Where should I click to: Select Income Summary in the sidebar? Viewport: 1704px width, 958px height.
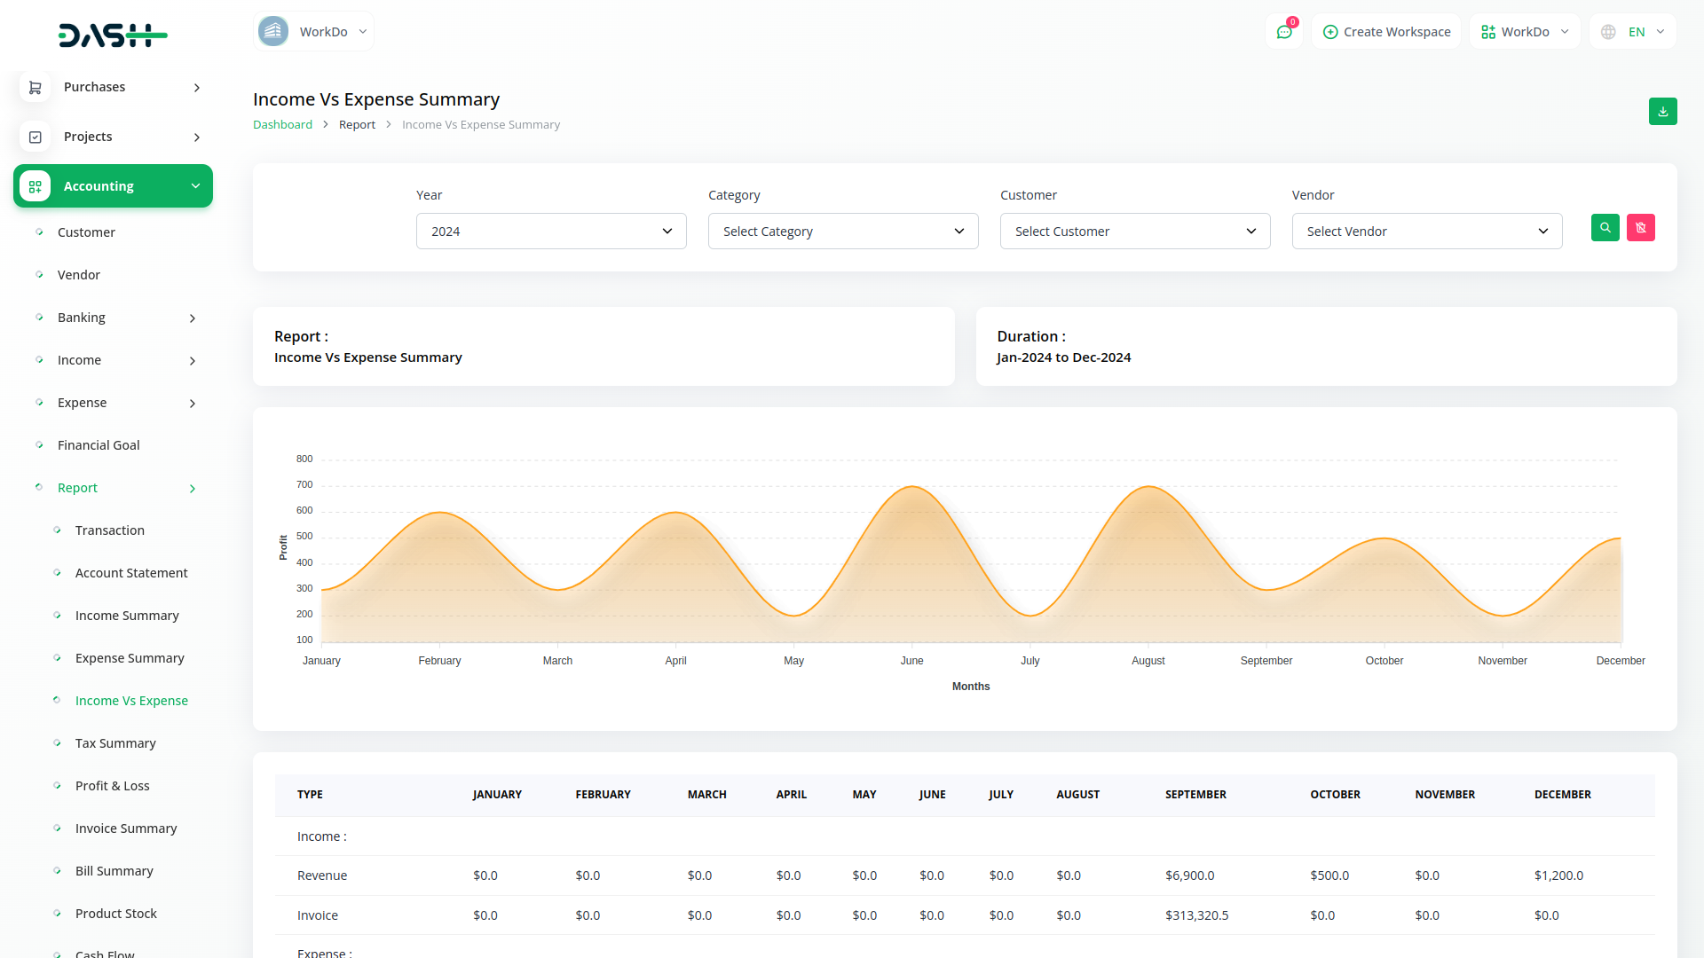pos(127,615)
